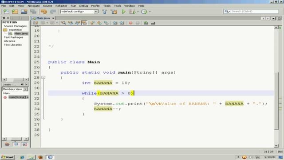Screen dimensions: 284x160
Task: Open the Back history dropdown arrow
Action: (47, 23)
